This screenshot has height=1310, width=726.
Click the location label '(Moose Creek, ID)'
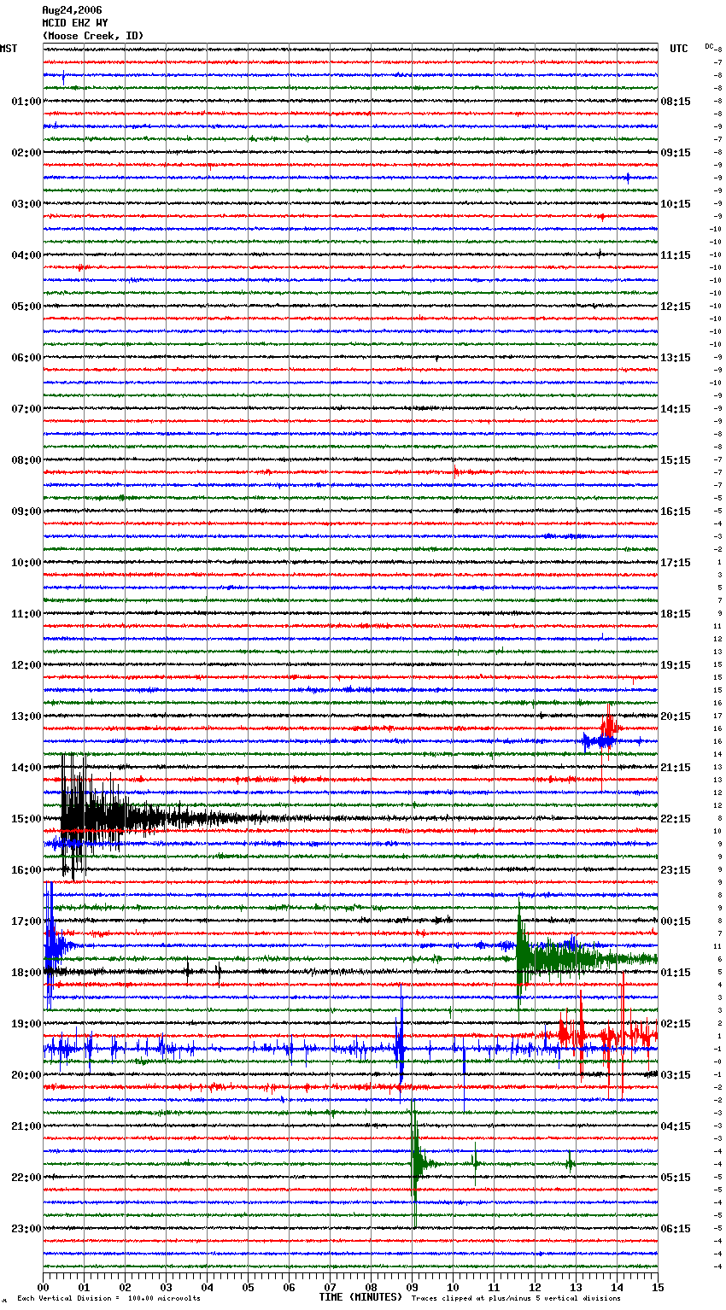click(93, 36)
